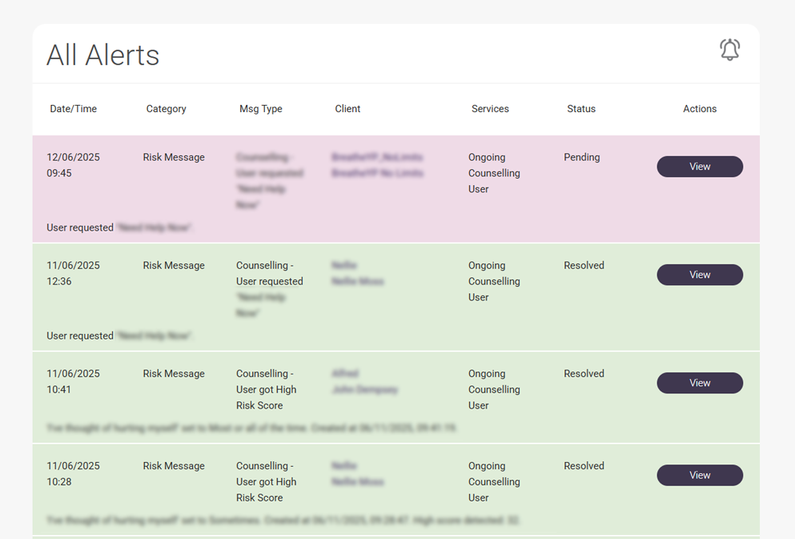795x539 pixels.
Task: Sort by the Date/Time column header
Action: coord(73,109)
